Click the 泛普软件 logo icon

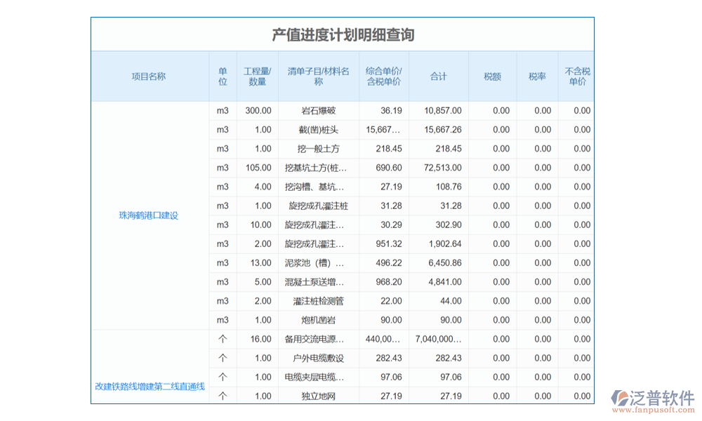tap(619, 400)
